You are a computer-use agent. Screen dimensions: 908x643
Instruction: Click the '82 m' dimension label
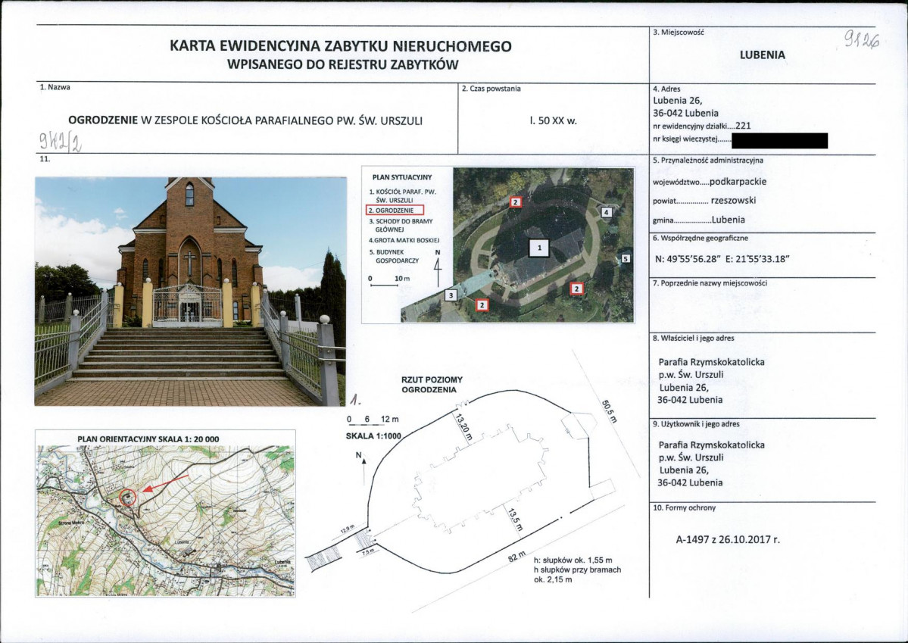517,556
